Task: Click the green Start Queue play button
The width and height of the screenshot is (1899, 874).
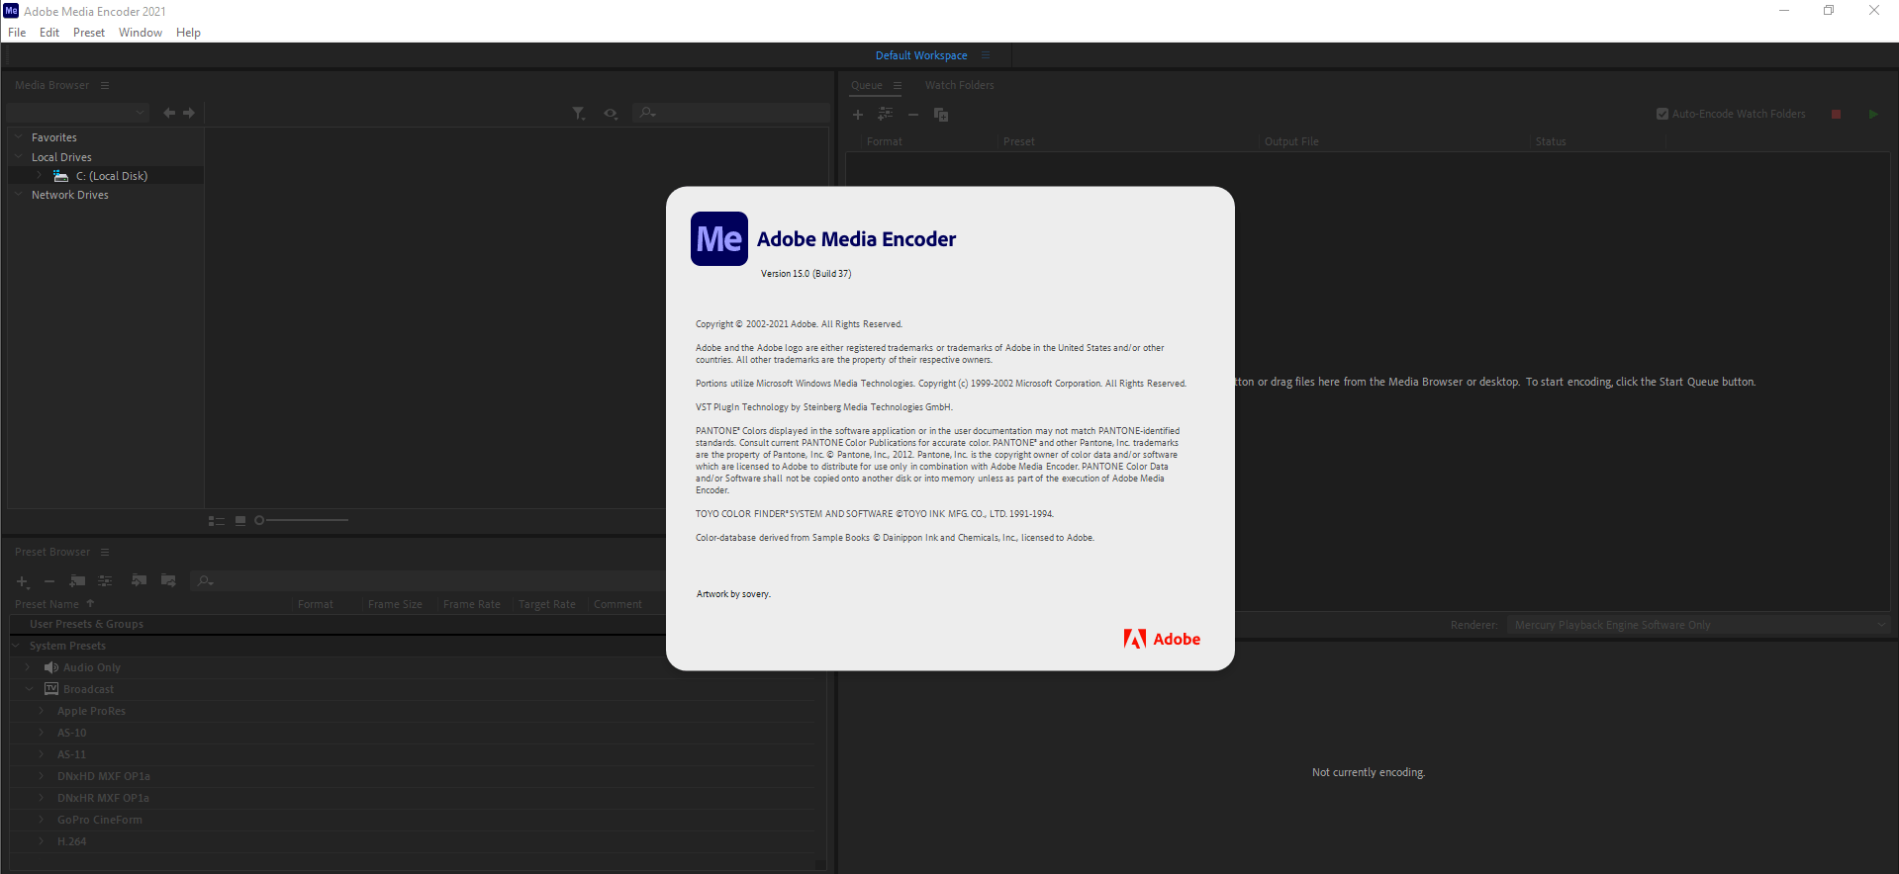Action: [1872, 115]
